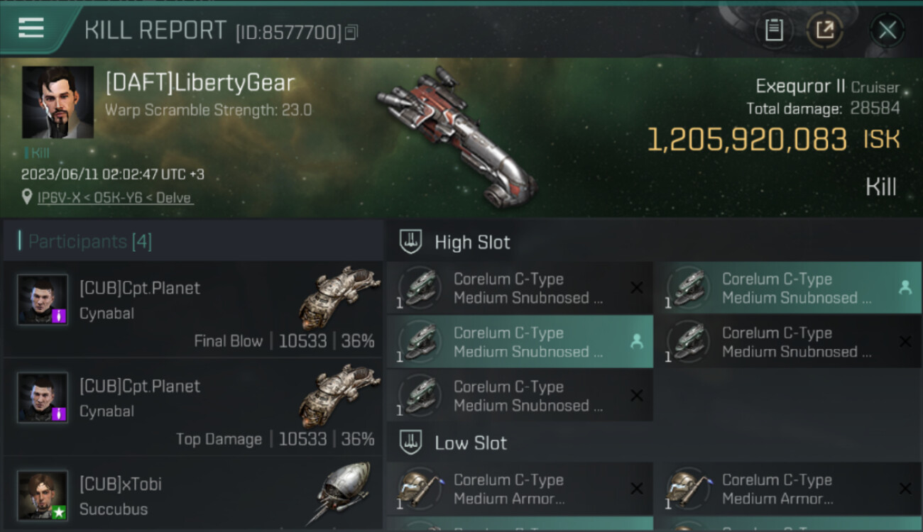923x532 pixels.
Task: Click the Exequror II ship image
Action: tap(456, 135)
